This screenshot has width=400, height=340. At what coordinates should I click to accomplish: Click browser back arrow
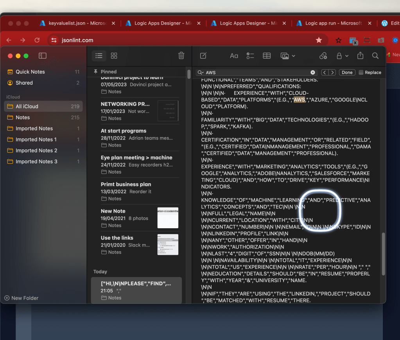point(9,40)
